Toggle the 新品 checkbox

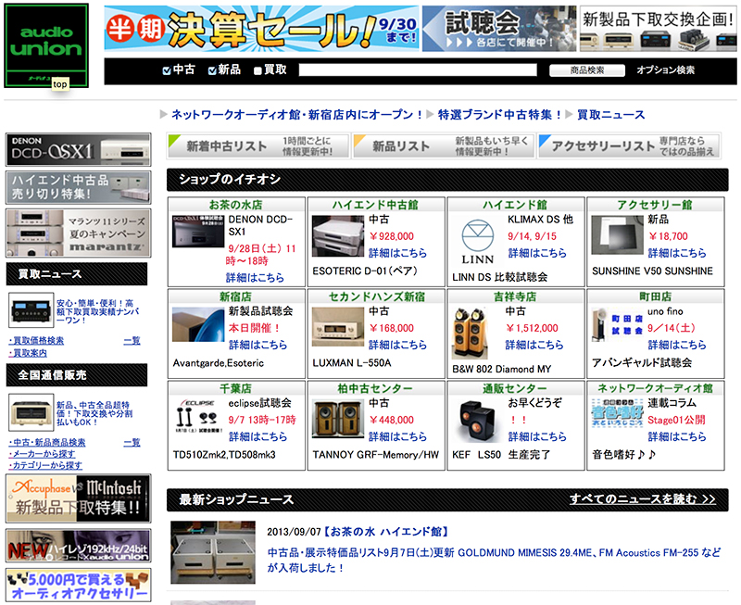(212, 71)
